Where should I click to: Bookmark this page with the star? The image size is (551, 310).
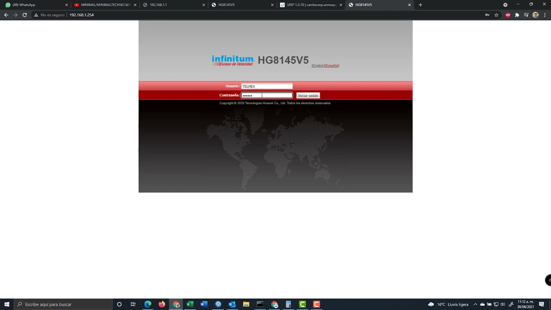click(x=496, y=15)
